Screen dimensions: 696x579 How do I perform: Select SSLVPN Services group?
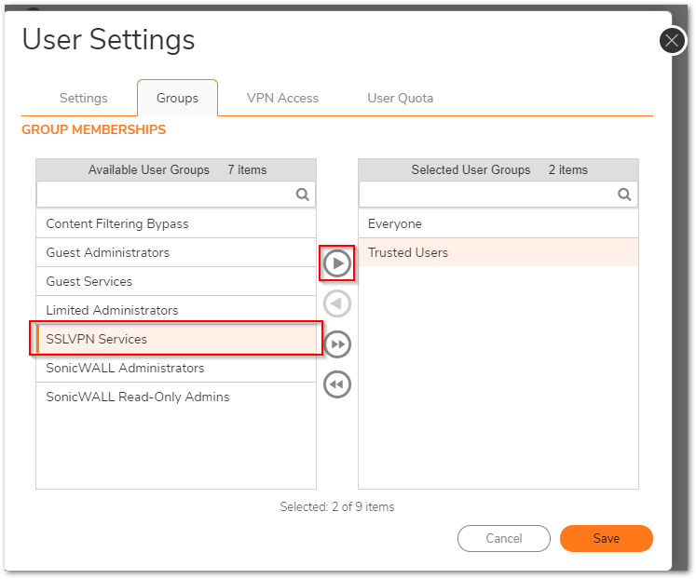[176, 339]
